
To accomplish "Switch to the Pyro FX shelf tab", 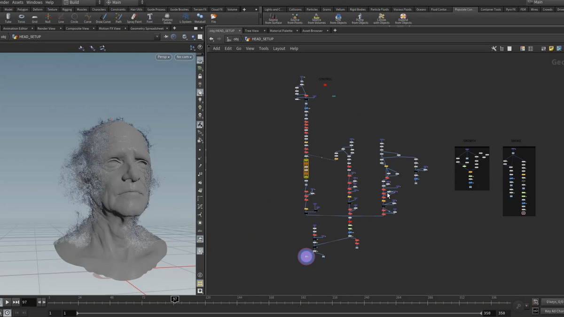I will click(x=511, y=9).
